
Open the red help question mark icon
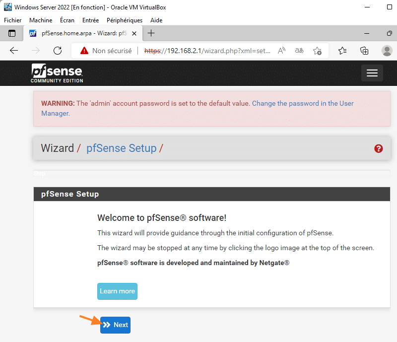(378, 148)
